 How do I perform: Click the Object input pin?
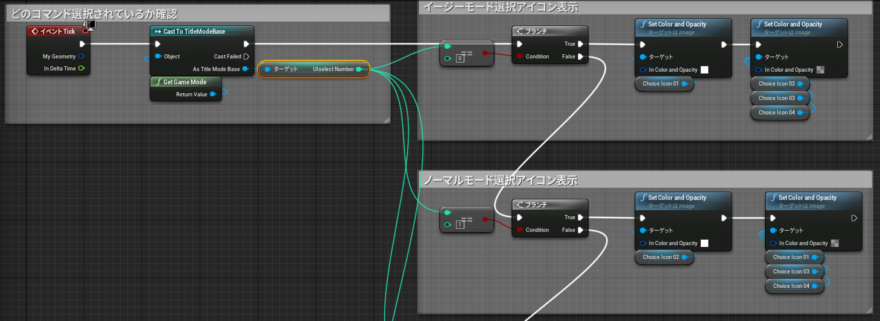[158, 57]
